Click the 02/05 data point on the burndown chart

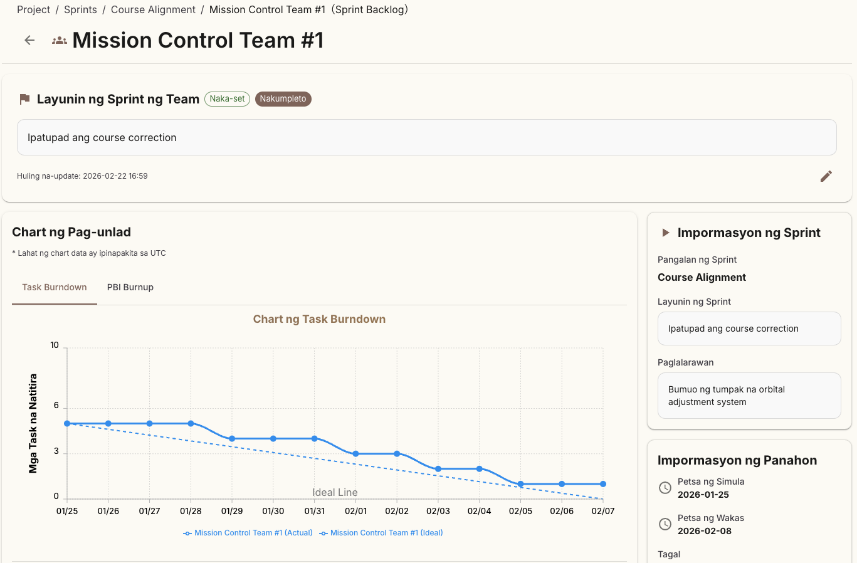(520, 485)
